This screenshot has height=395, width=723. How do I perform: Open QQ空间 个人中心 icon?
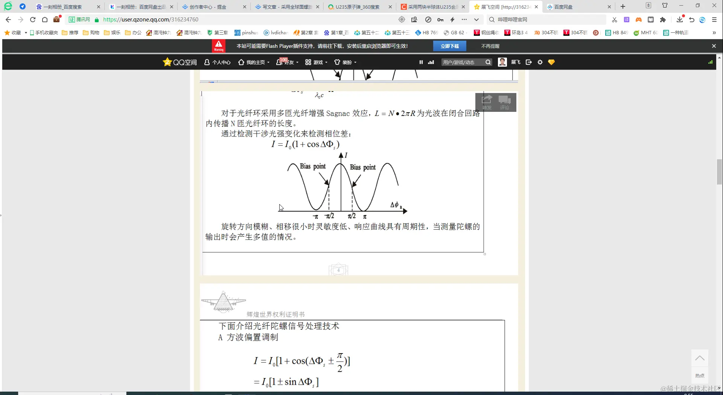(x=217, y=62)
